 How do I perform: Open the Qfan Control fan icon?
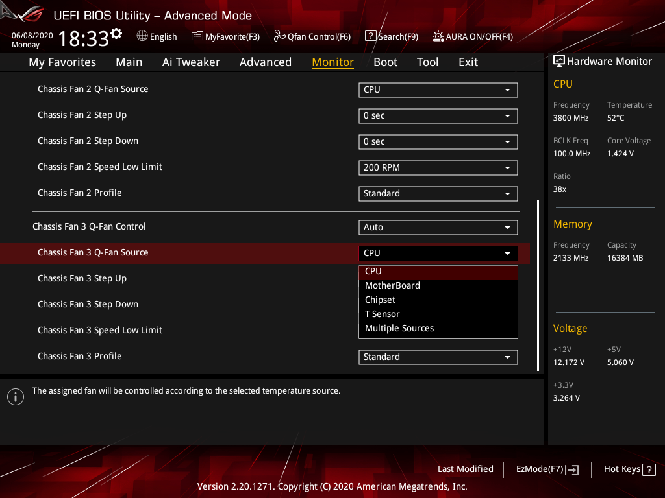(x=279, y=36)
